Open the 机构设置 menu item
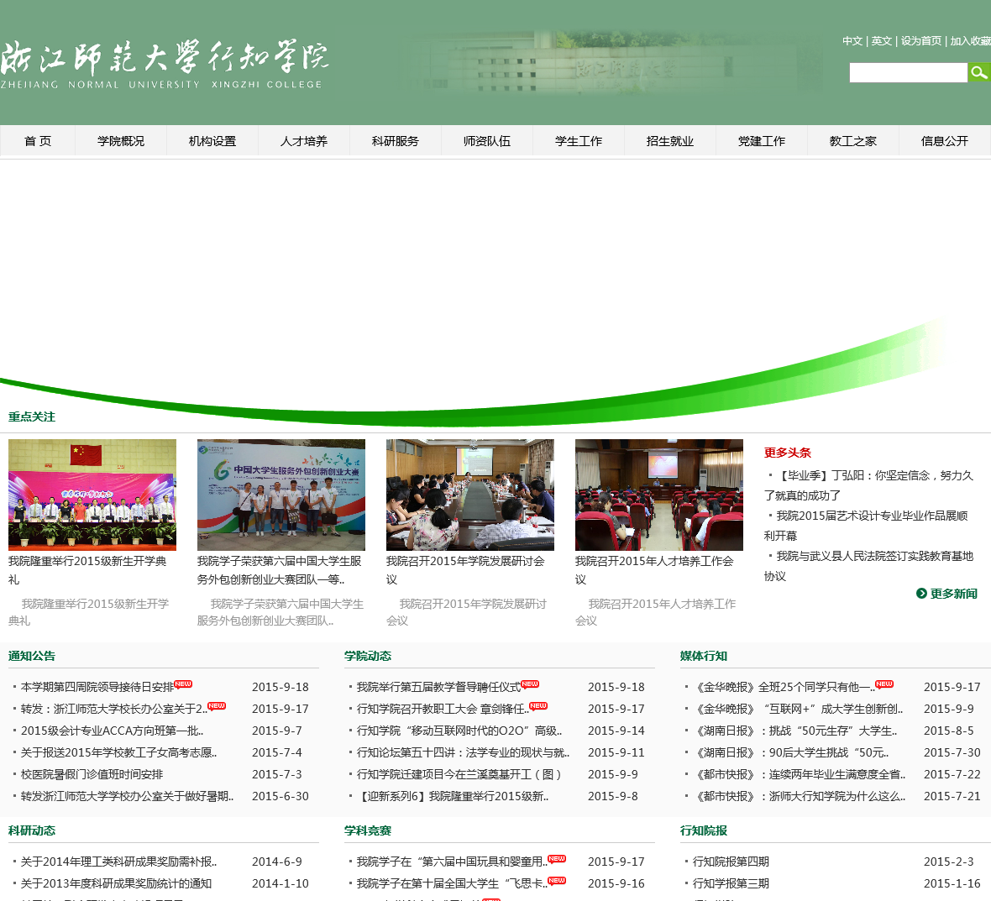This screenshot has width=991, height=901. [212, 141]
